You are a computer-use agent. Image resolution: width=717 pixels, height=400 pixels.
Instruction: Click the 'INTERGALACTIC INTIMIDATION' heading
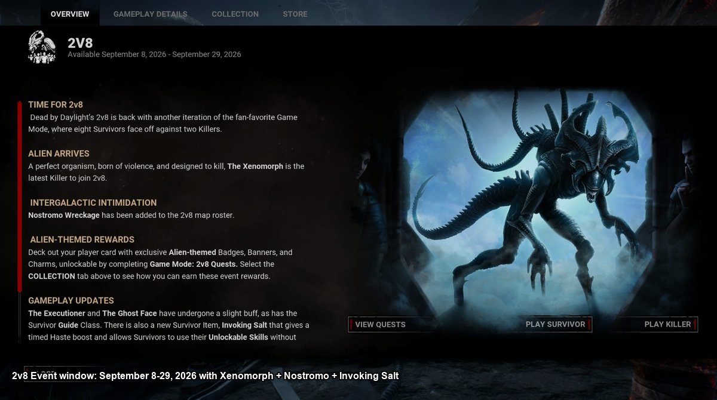point(93,202)
